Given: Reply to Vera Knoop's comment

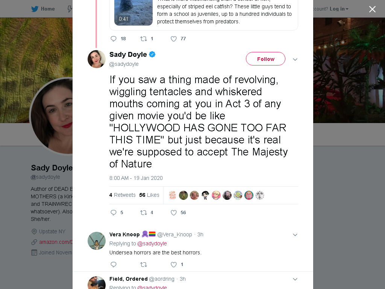Looking at the screenshot, I should [x=114, y=265].
